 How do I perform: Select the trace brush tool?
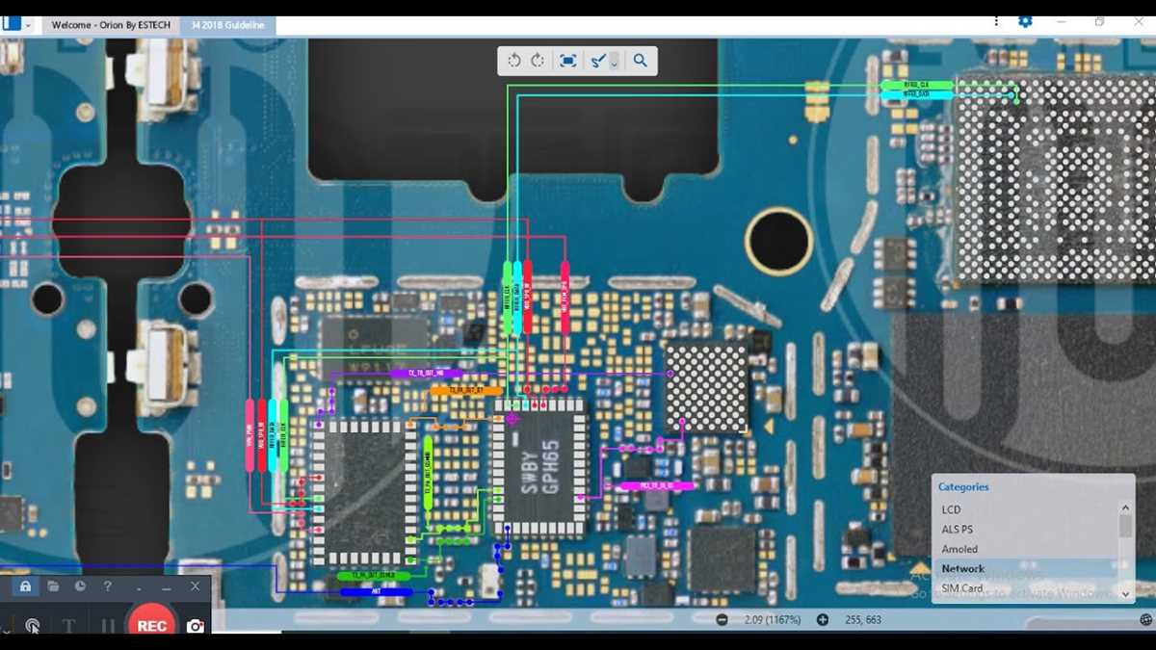tap(598, 61)
